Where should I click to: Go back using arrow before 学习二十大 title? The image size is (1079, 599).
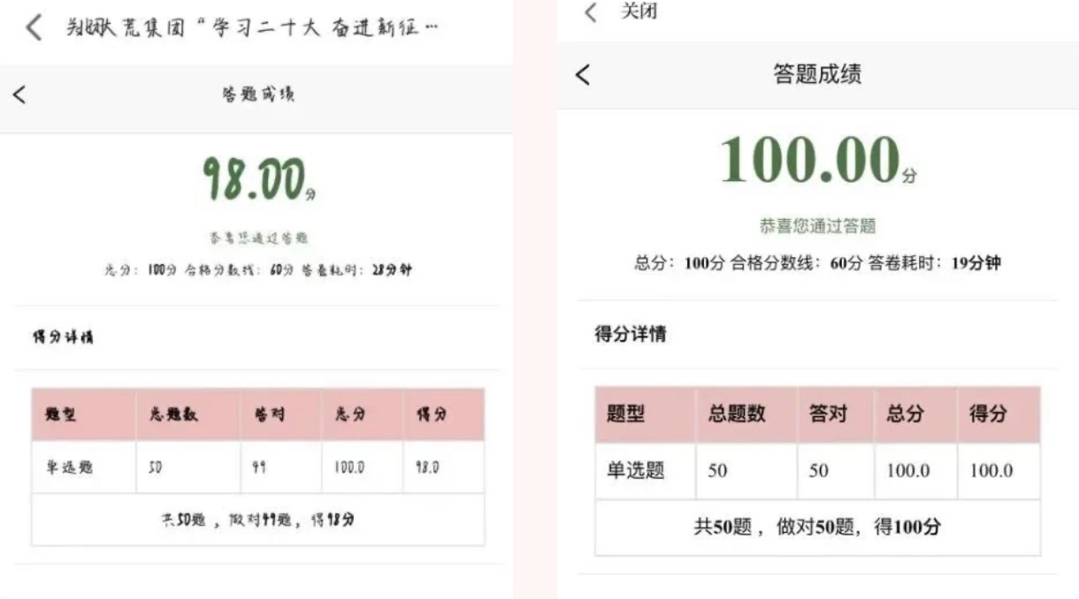(34, 28)
